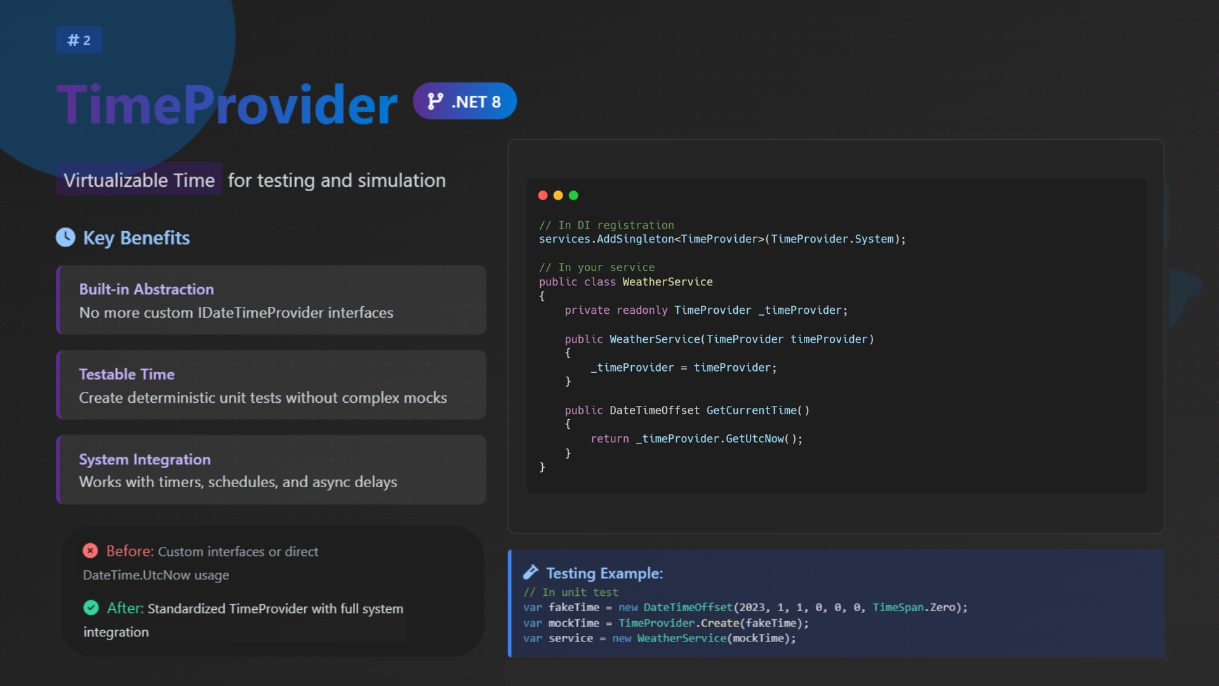This screenshot has height=686, width=1219.
Task: Click the 'var fakeTime' code line
Action: (745, 607)
